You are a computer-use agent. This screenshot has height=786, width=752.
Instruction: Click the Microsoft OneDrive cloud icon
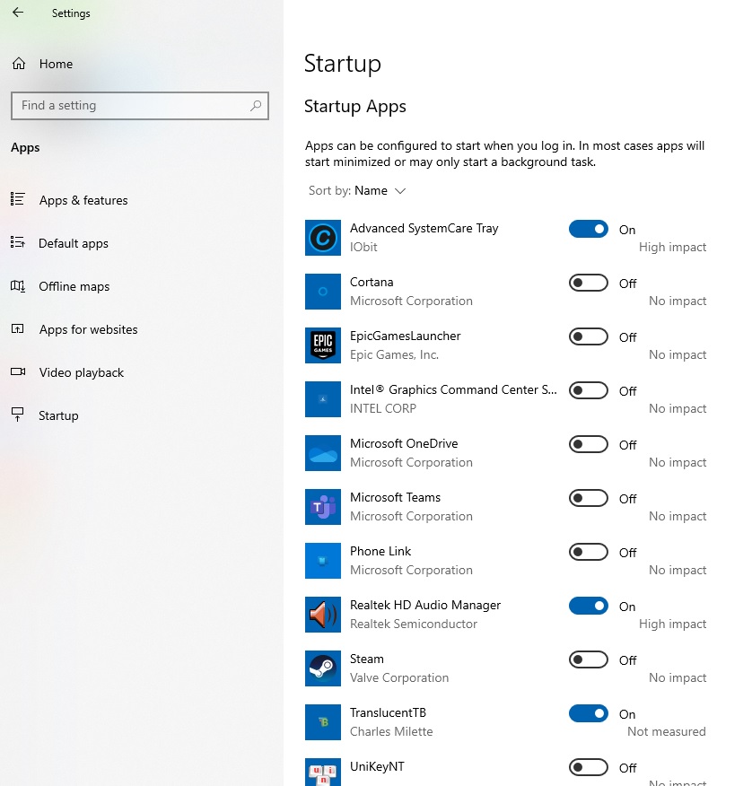(x=323, y=453)
